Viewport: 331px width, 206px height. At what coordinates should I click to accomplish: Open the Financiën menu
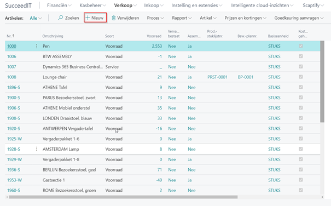coord(59,5)
